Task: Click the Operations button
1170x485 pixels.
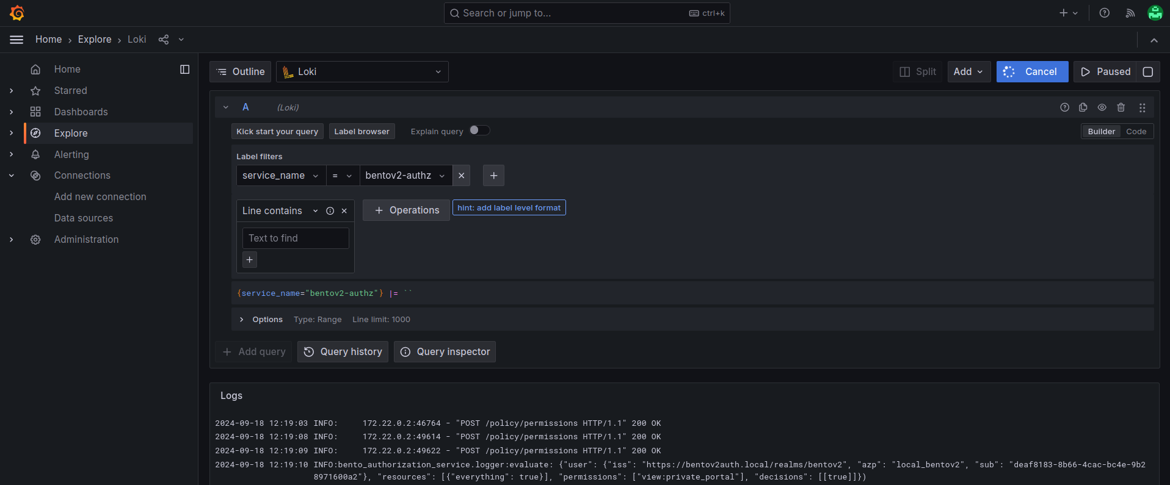Action: (x=406, y=210)
